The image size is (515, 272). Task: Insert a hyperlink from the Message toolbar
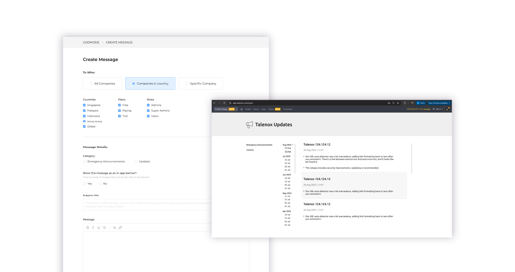pos(120,228)
